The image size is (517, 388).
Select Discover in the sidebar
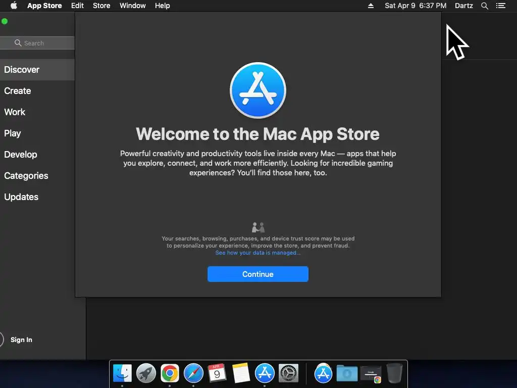pos(37,70)
